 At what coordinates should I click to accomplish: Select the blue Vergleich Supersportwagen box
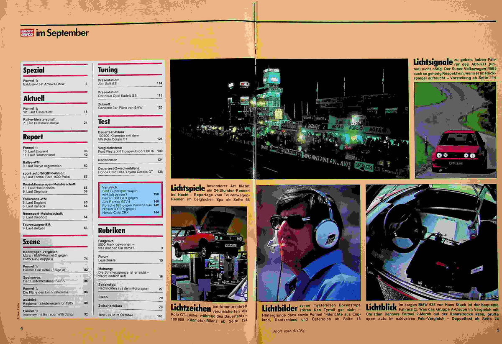coord(130,199)
